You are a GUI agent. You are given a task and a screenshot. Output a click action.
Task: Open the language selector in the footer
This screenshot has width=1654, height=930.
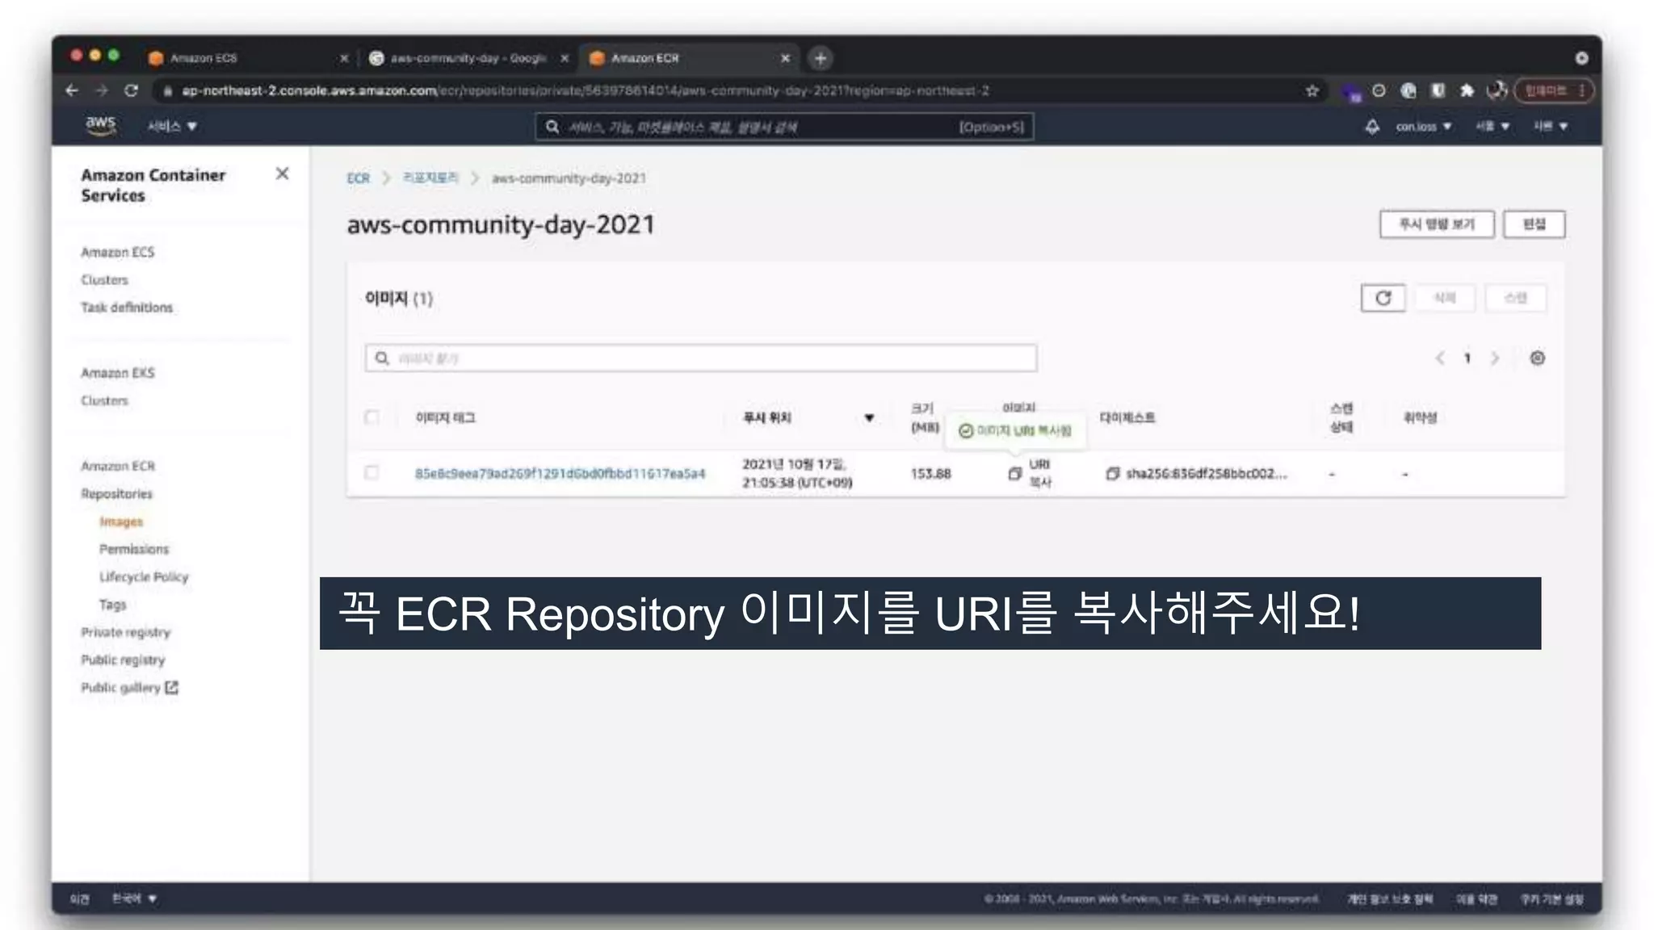coord(134,899)
